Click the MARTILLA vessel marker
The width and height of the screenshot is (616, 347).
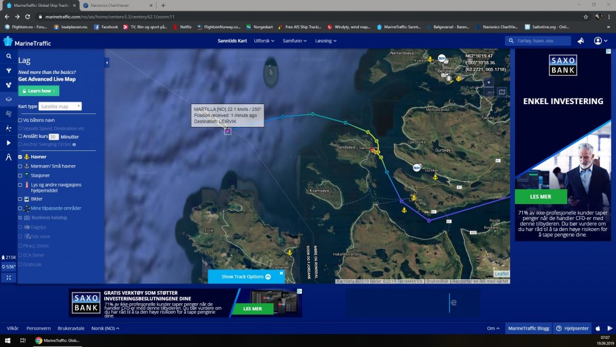click(x=227, y=131)
